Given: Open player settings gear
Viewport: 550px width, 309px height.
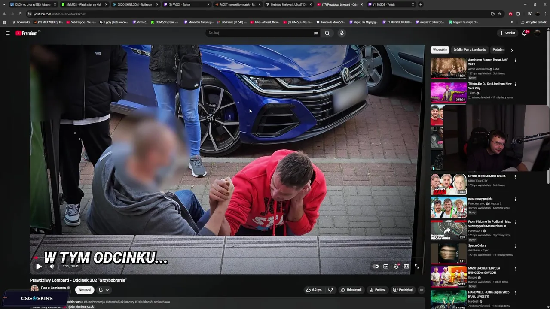Looking at the screenshot, I should click(396, 267).
